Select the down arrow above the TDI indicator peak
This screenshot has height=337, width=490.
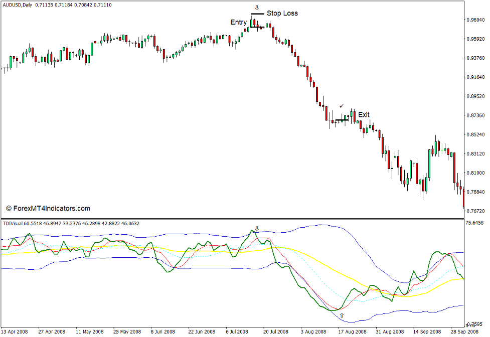pyautogui.click(x=257, y=228)
